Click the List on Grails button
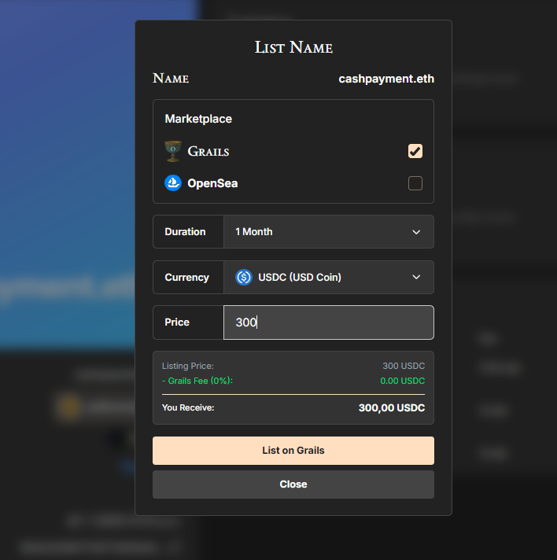 [x=293, y=451]
